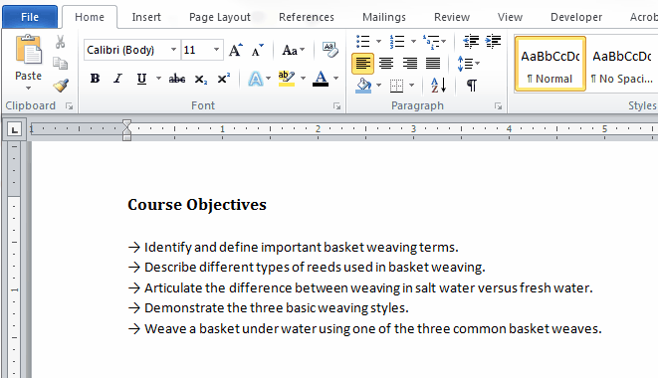Open Calibri (Body) font name dropdown
The width and height of the screenshot is (658, 378).
[173, 50]
